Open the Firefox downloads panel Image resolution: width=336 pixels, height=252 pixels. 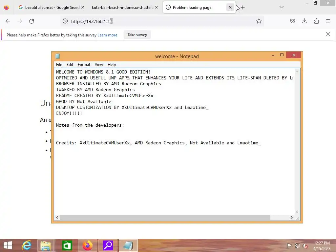coord(304,21)
